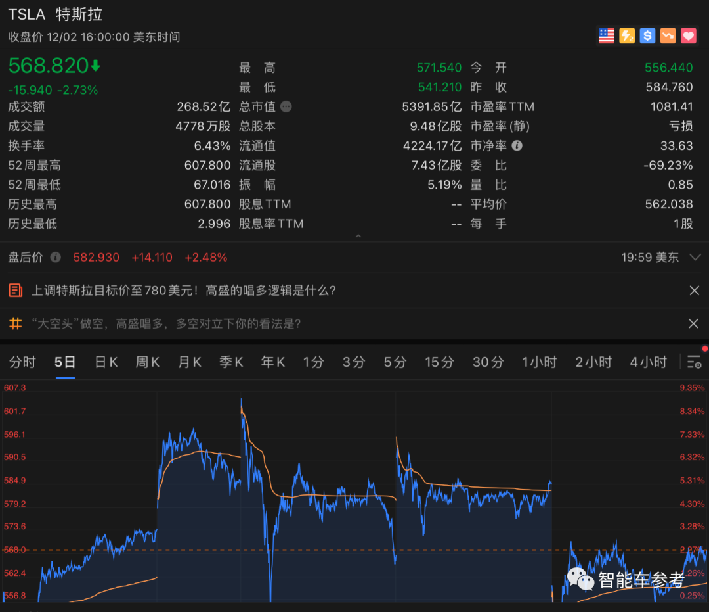Tap the after-hours change +2.48%

pyautogui.click(x=205, y=258)
